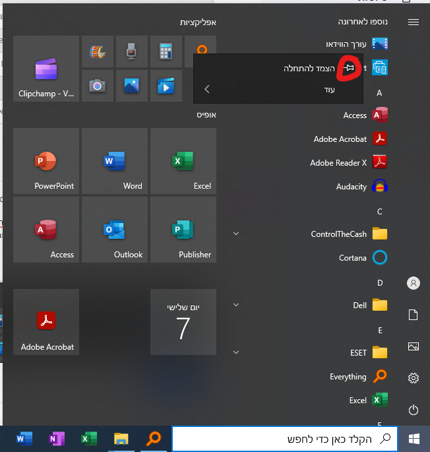Open the Movies & TV tile

click(166, 86)
